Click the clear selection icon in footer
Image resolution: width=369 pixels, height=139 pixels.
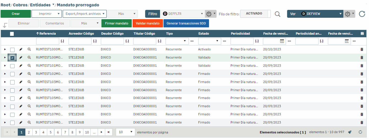tap(350, 132)
